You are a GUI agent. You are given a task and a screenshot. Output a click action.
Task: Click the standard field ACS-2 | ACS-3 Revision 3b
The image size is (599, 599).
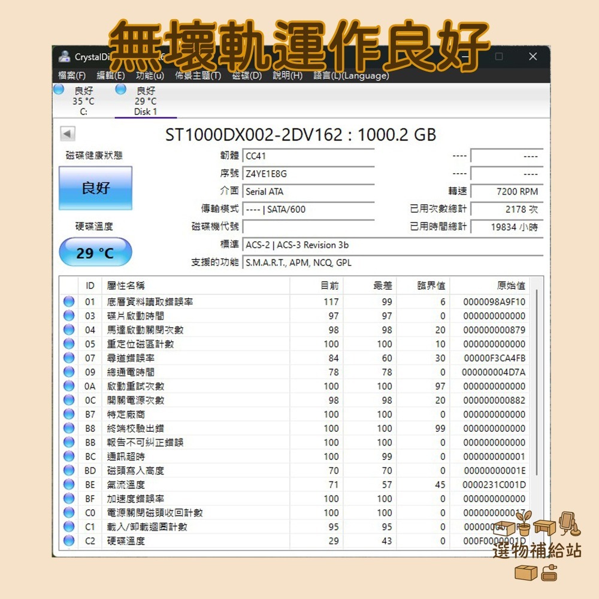[x=393, y=245]
